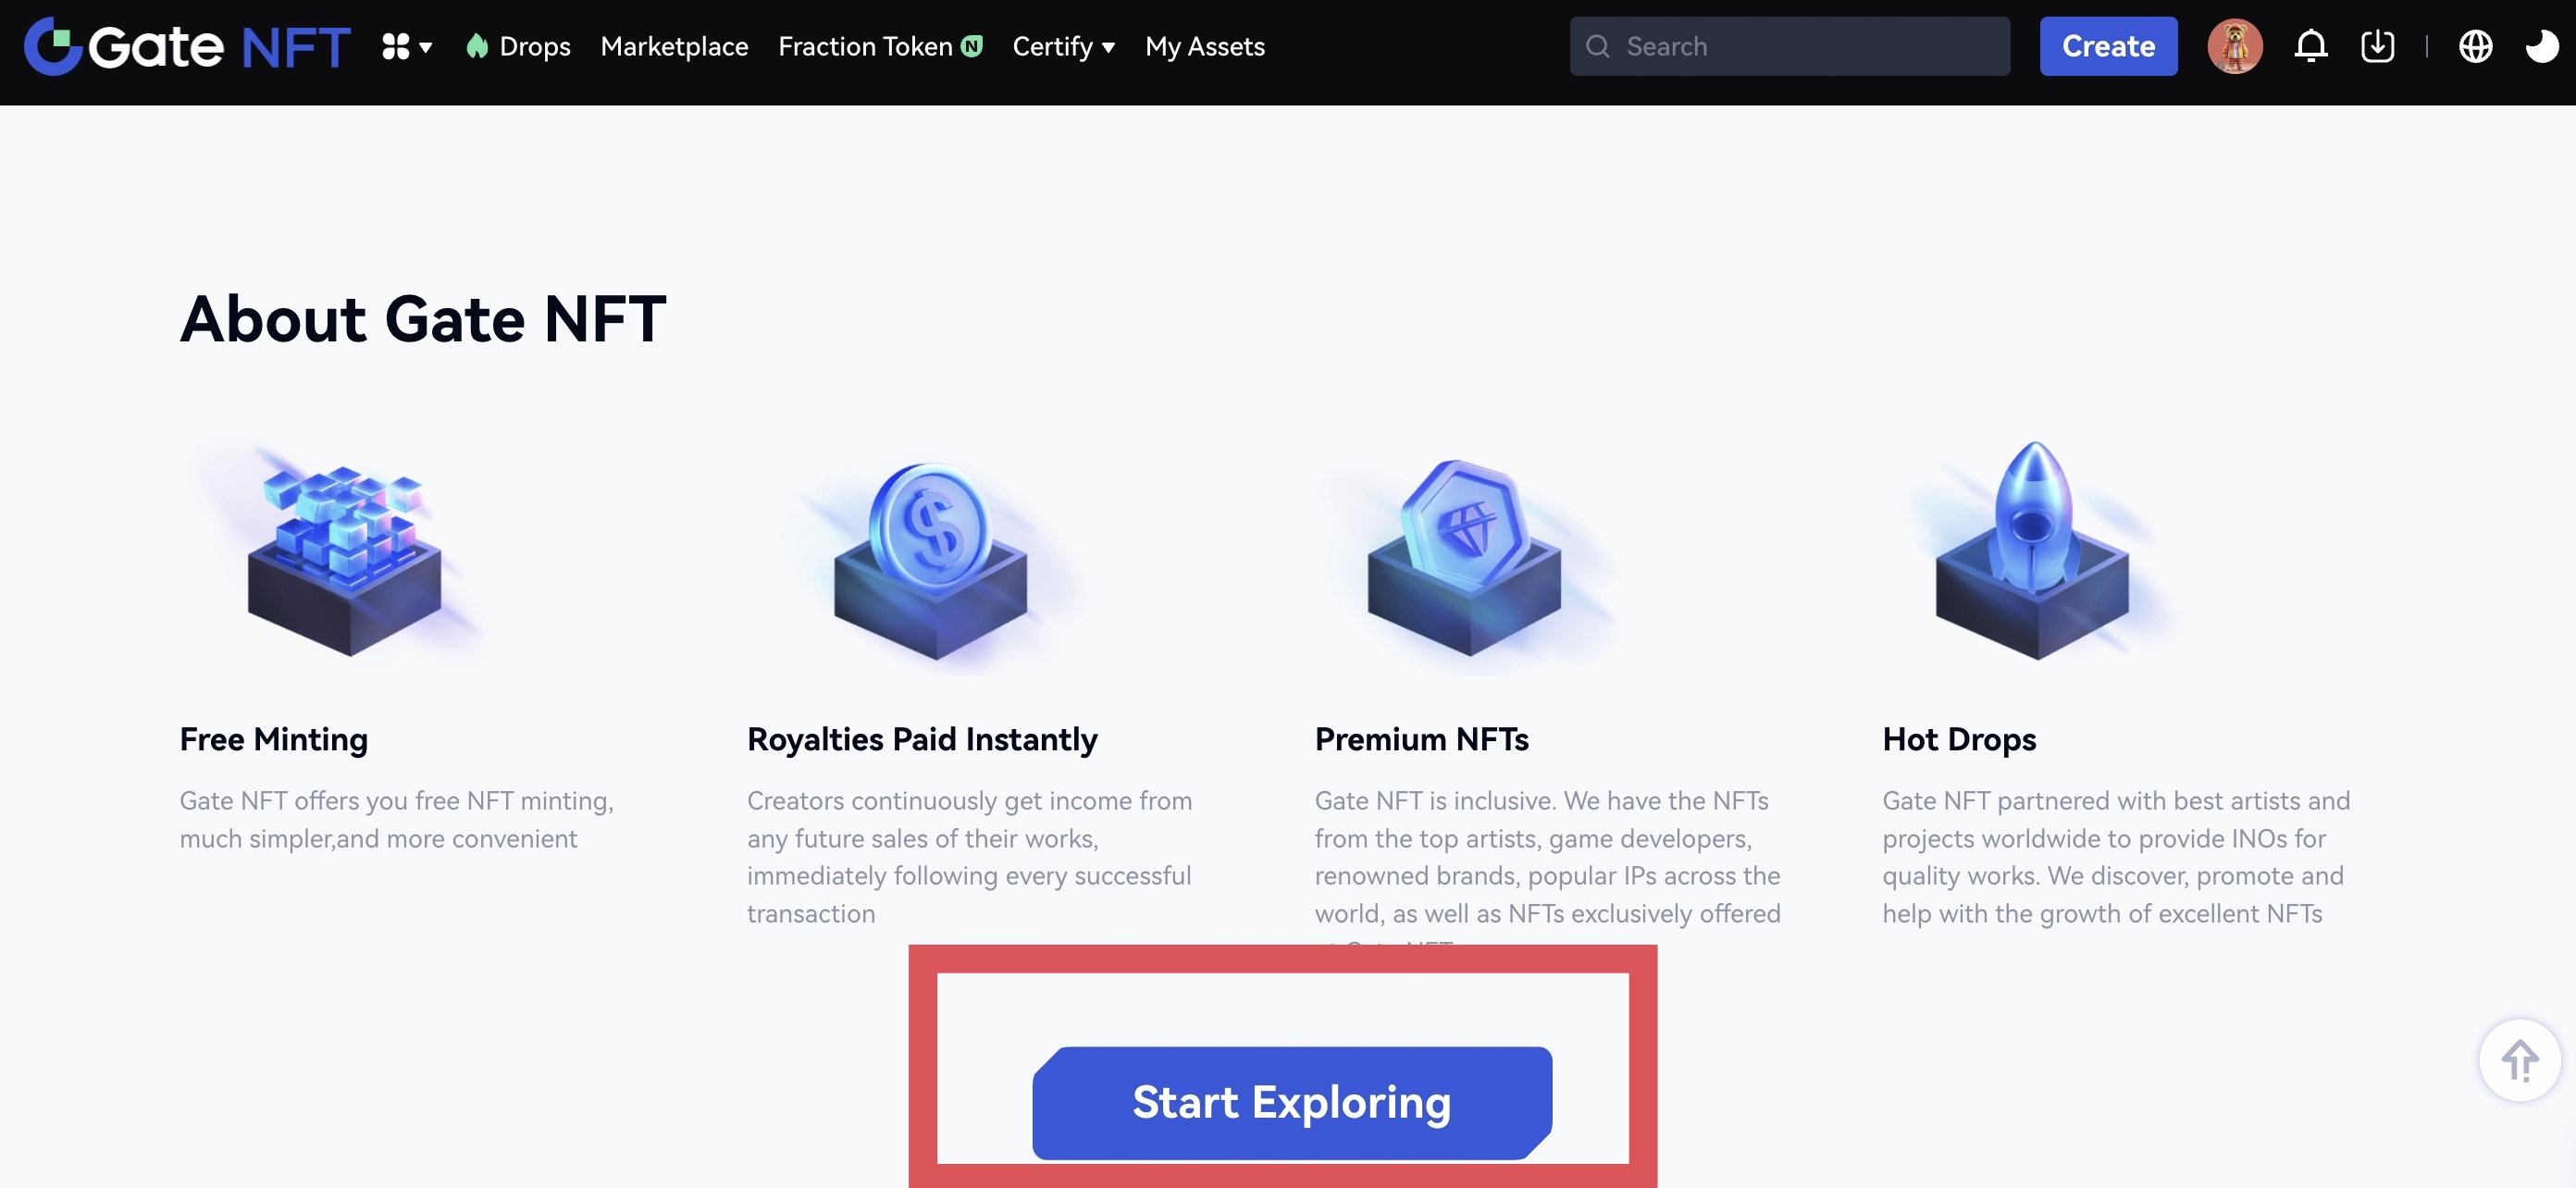Click the Gate NFT logo
2576x1188 pixels.
tap(187, 46)
